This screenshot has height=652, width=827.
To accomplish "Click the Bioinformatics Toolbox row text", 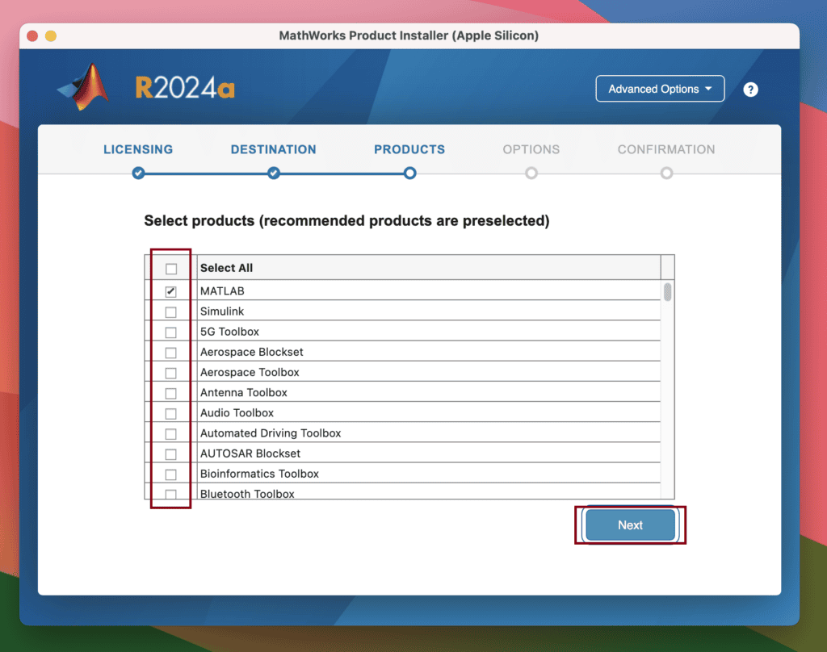I will [x=259, y=474].
